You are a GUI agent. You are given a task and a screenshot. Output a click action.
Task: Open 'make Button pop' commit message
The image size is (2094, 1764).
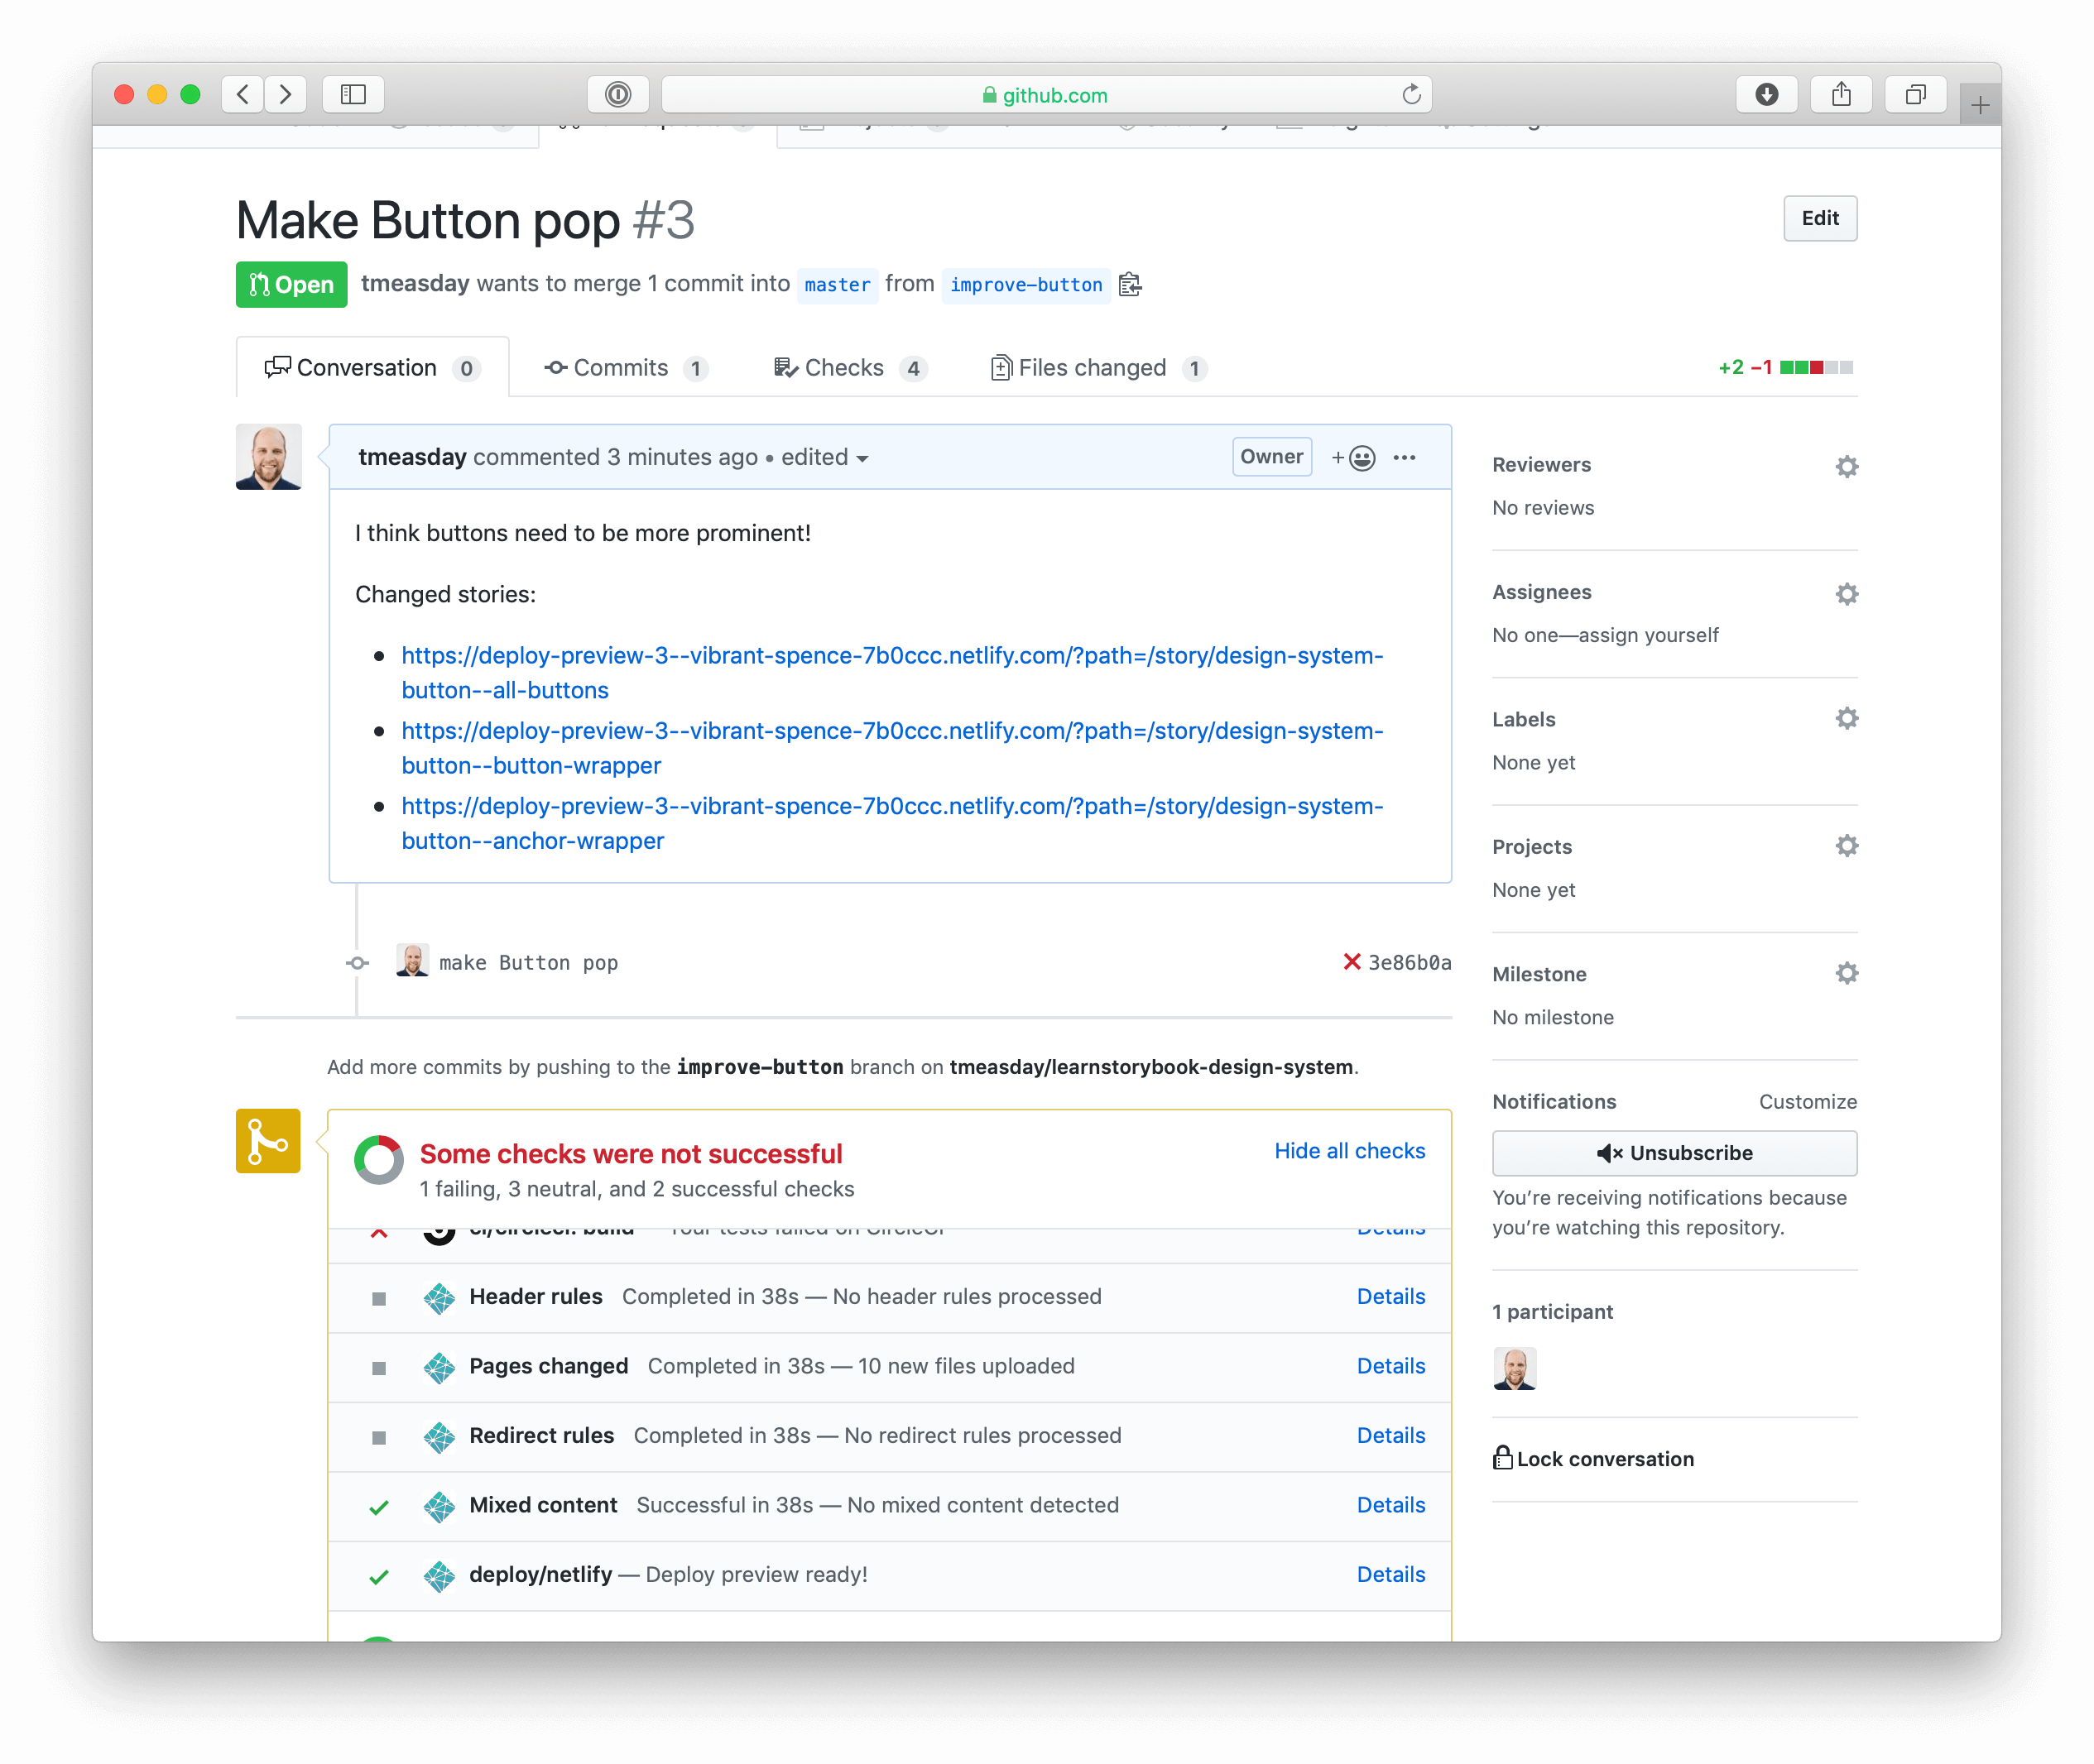(528, 963)
